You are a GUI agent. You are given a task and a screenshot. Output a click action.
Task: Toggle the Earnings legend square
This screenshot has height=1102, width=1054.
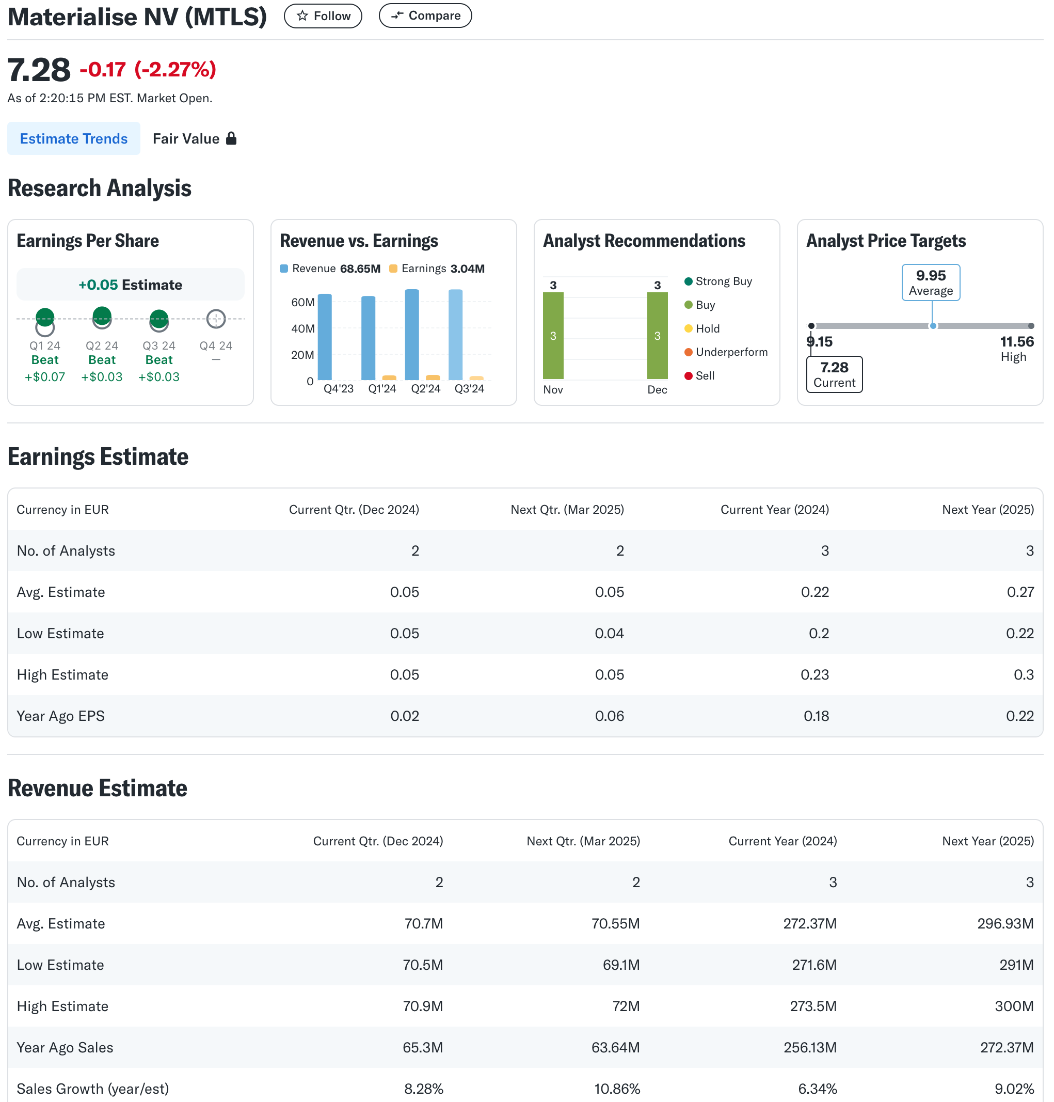tap(393, 269)
